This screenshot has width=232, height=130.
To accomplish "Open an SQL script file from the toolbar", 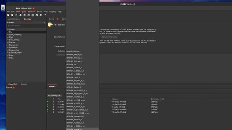I will point(12,15).
